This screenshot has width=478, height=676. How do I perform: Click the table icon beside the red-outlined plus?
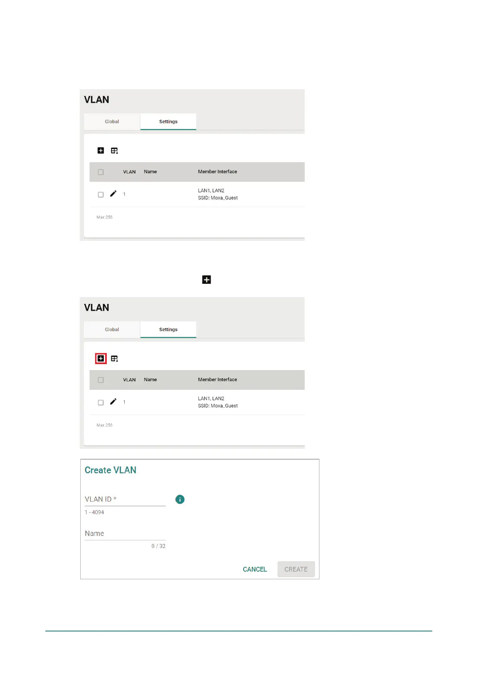click(114, 359)
